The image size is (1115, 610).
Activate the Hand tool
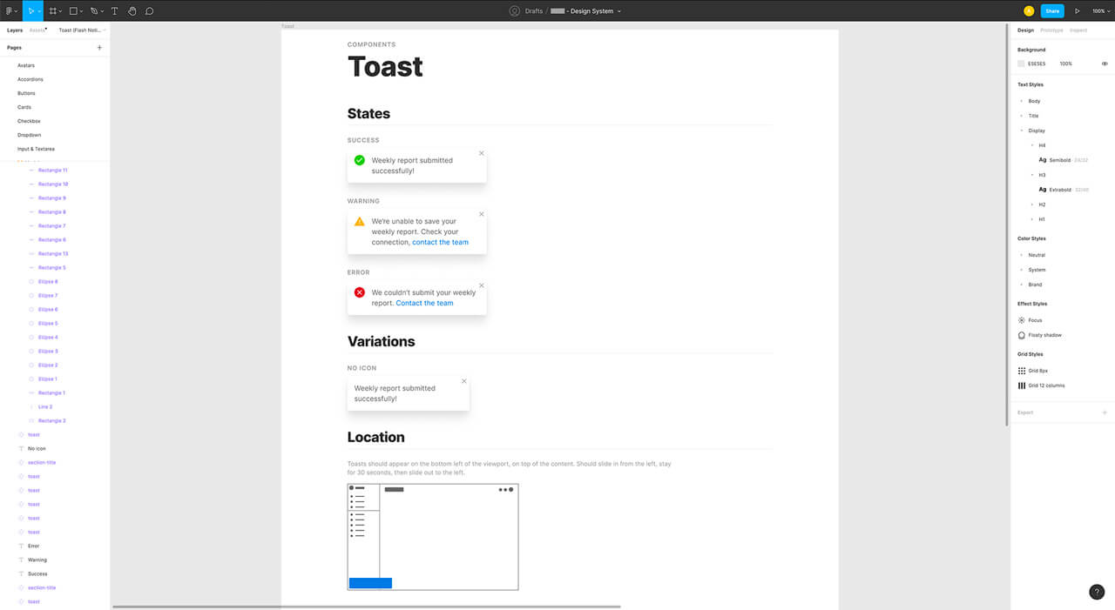pos(132,10)
